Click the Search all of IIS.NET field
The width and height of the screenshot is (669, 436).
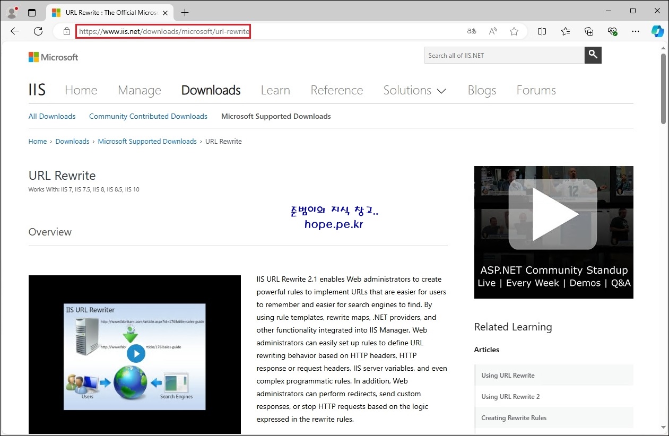[505, 55]
